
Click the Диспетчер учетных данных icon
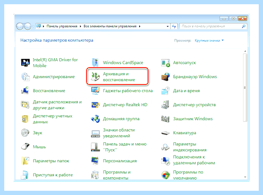(25, 119)
